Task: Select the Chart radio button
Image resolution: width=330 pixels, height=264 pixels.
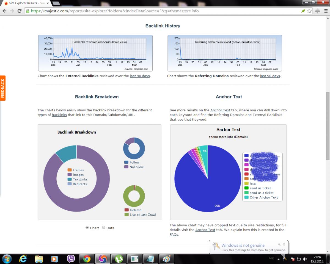Action: click(x=87, y=227)
